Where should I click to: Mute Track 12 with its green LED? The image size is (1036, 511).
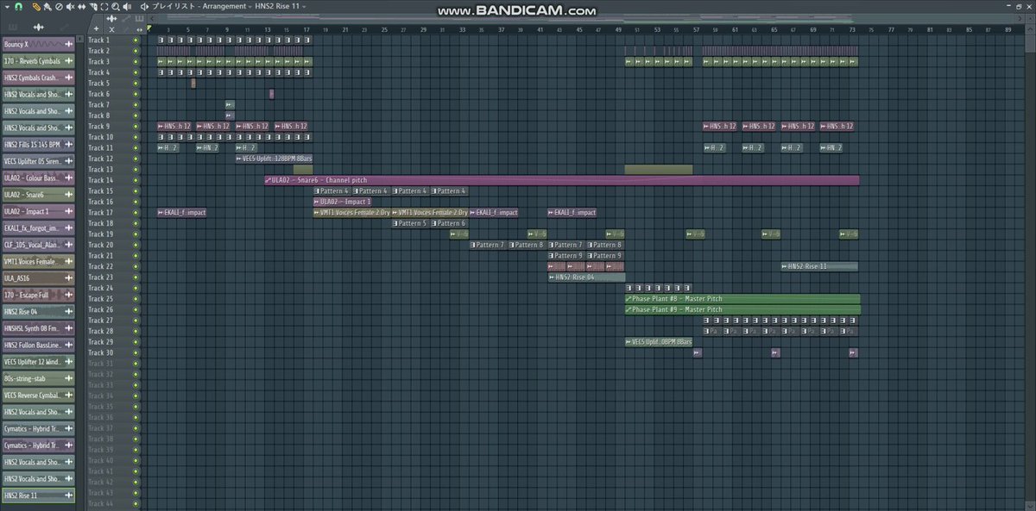(x=136, y=159)
